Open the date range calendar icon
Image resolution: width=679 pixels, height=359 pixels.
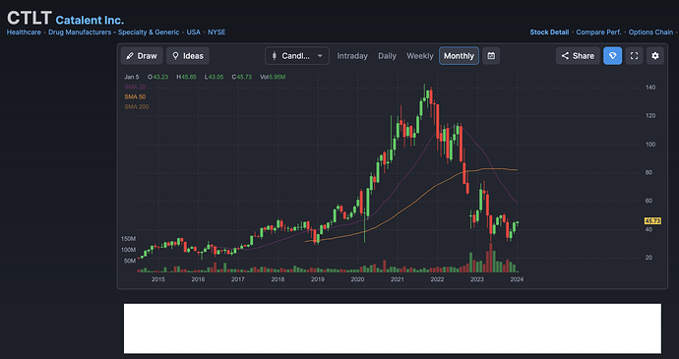[x=491, y=56]
